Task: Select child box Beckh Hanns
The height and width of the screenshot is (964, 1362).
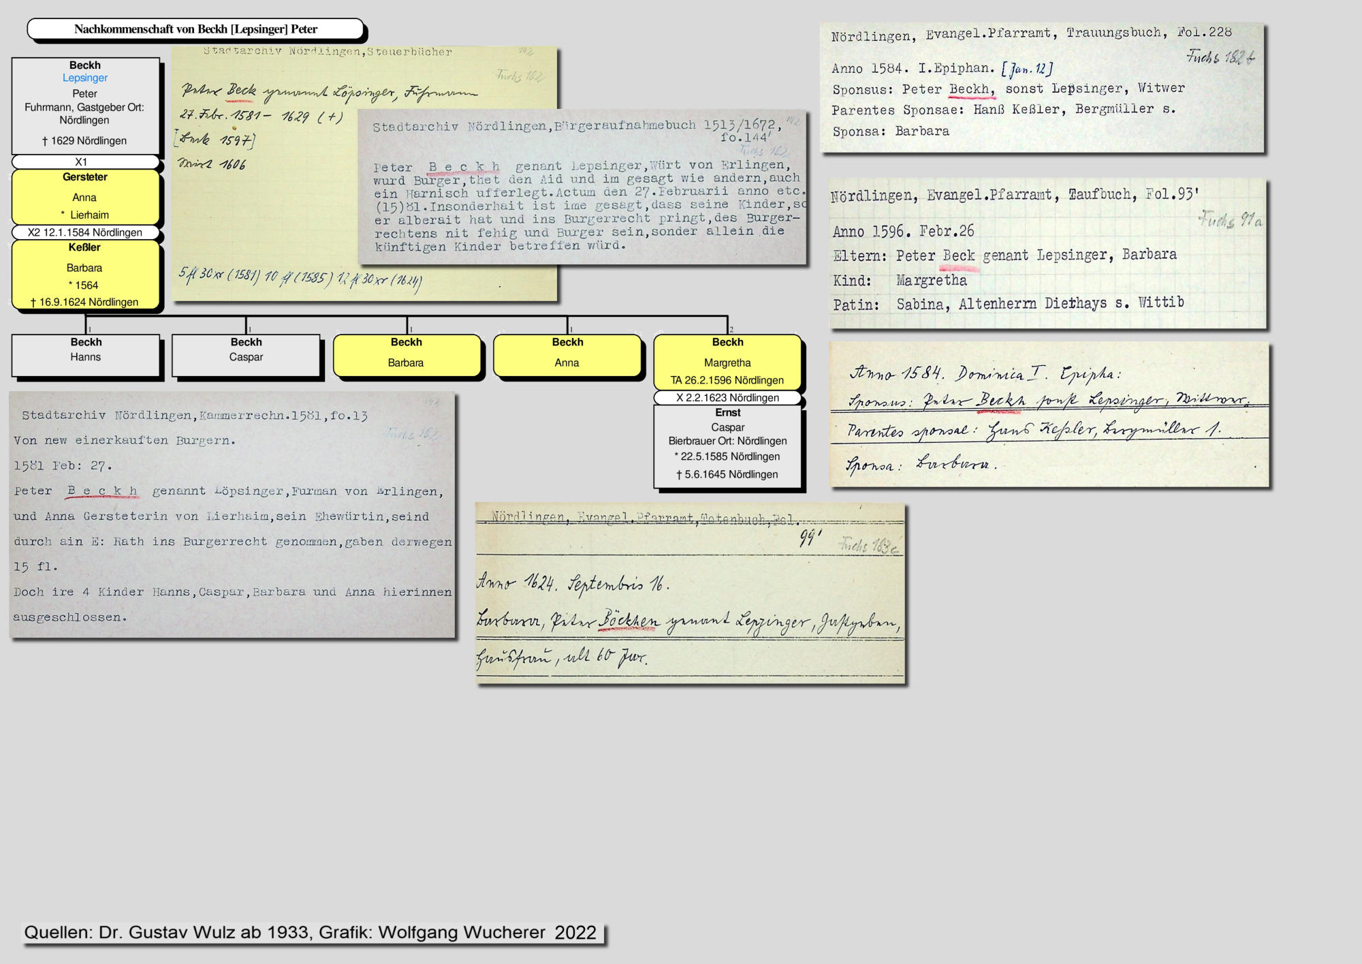Action: point(86,354)
